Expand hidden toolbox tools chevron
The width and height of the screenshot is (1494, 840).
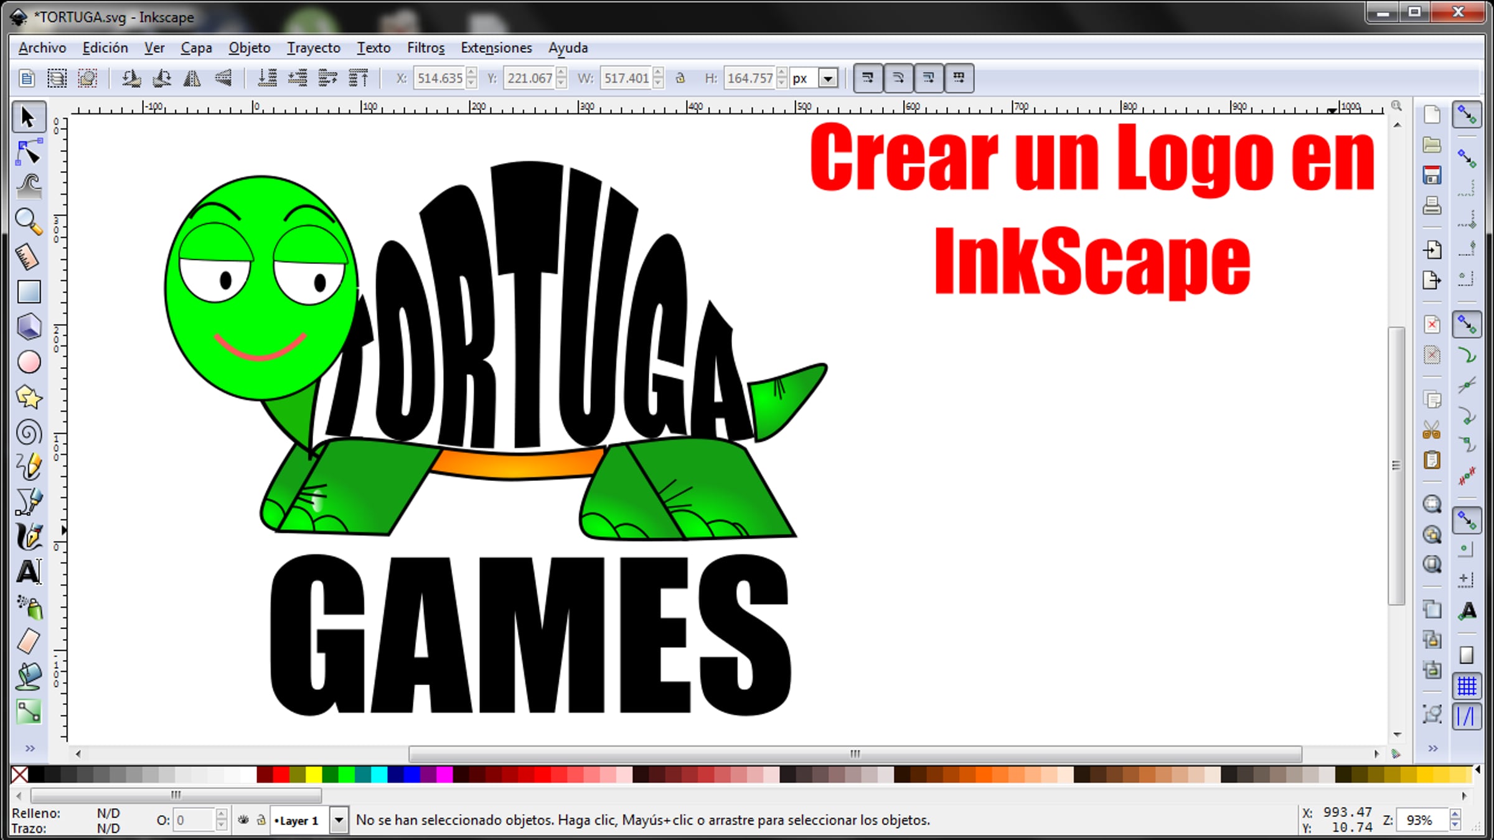29,749
